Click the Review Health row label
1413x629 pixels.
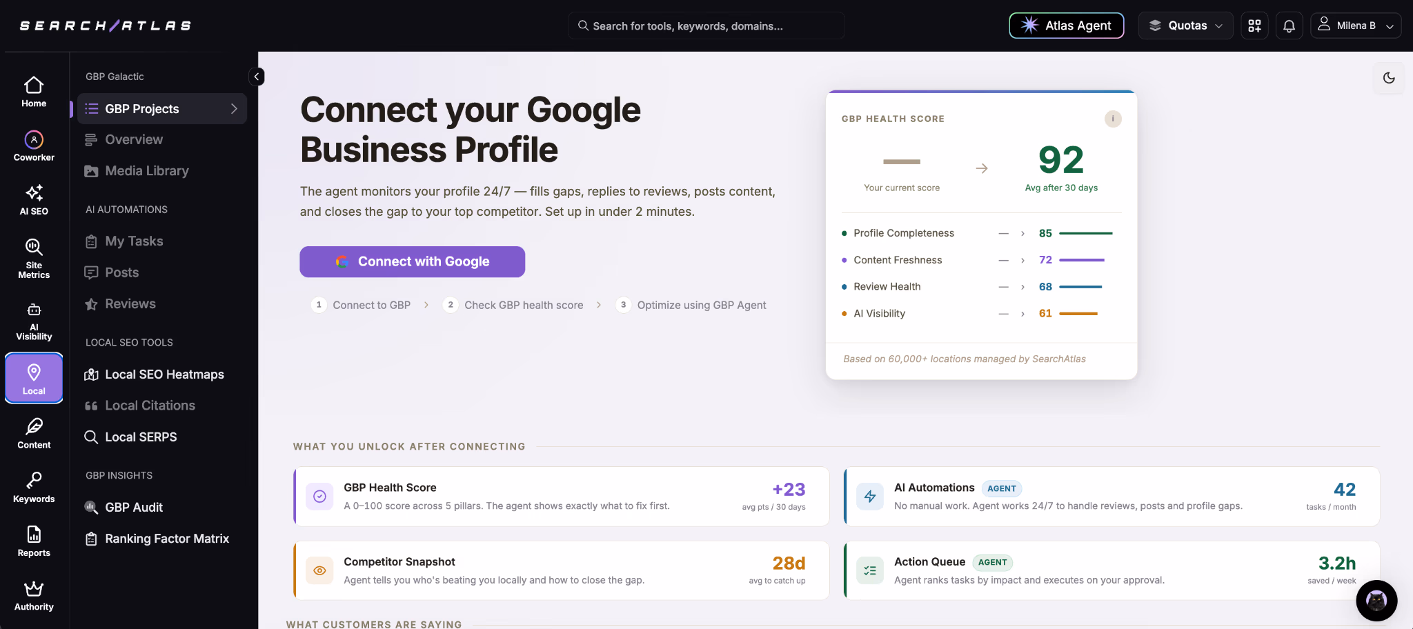point(887,287)
